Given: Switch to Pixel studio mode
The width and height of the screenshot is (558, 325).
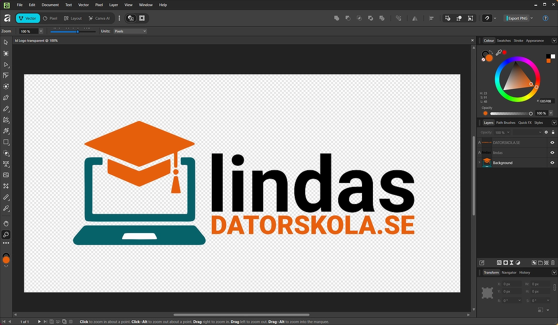Looking at the screenshot, I should [50, 18].
